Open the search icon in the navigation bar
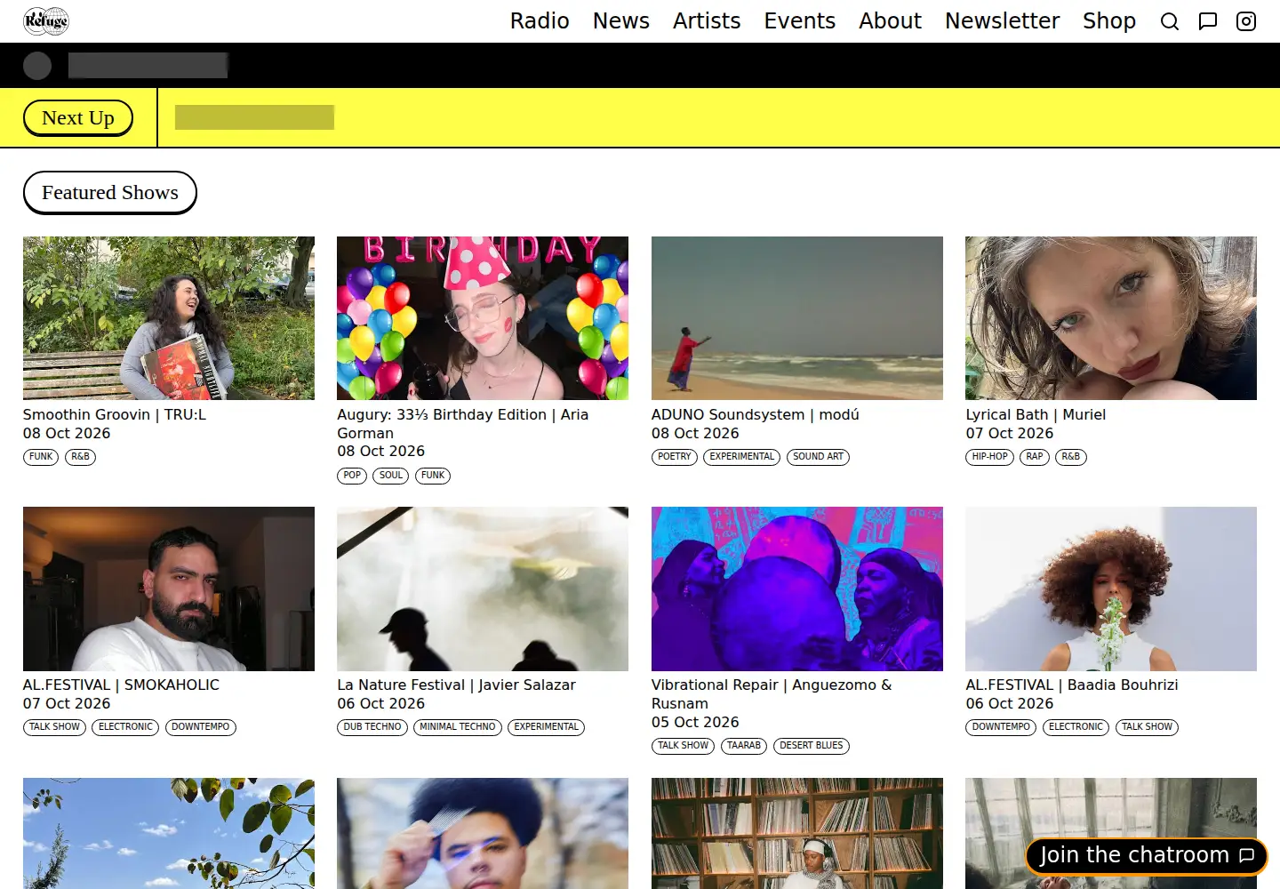Viewport: 1280px width, 889px height. click(x=1170, y=21)
